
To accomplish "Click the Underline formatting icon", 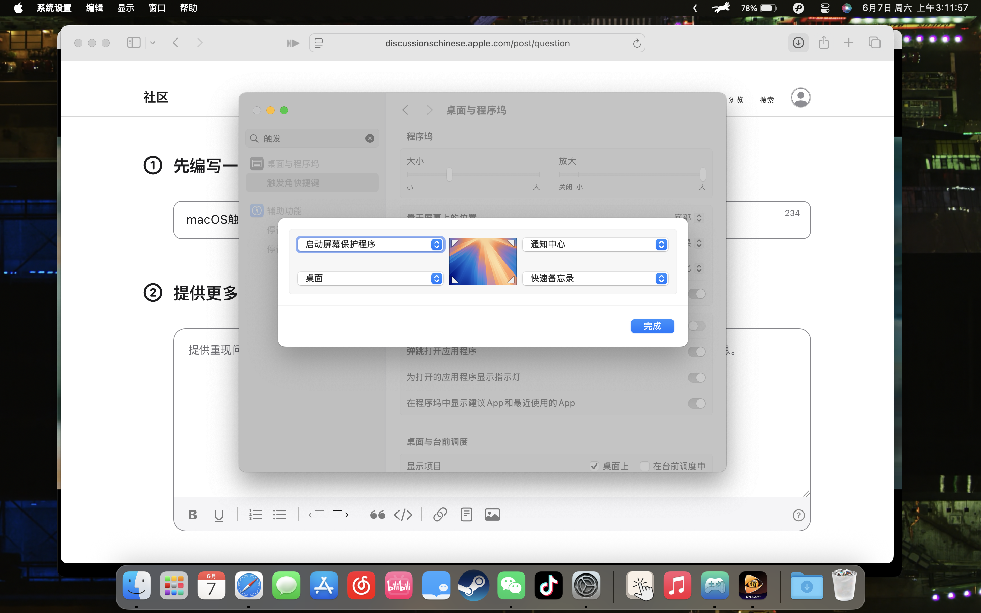I will click(218, 515).
